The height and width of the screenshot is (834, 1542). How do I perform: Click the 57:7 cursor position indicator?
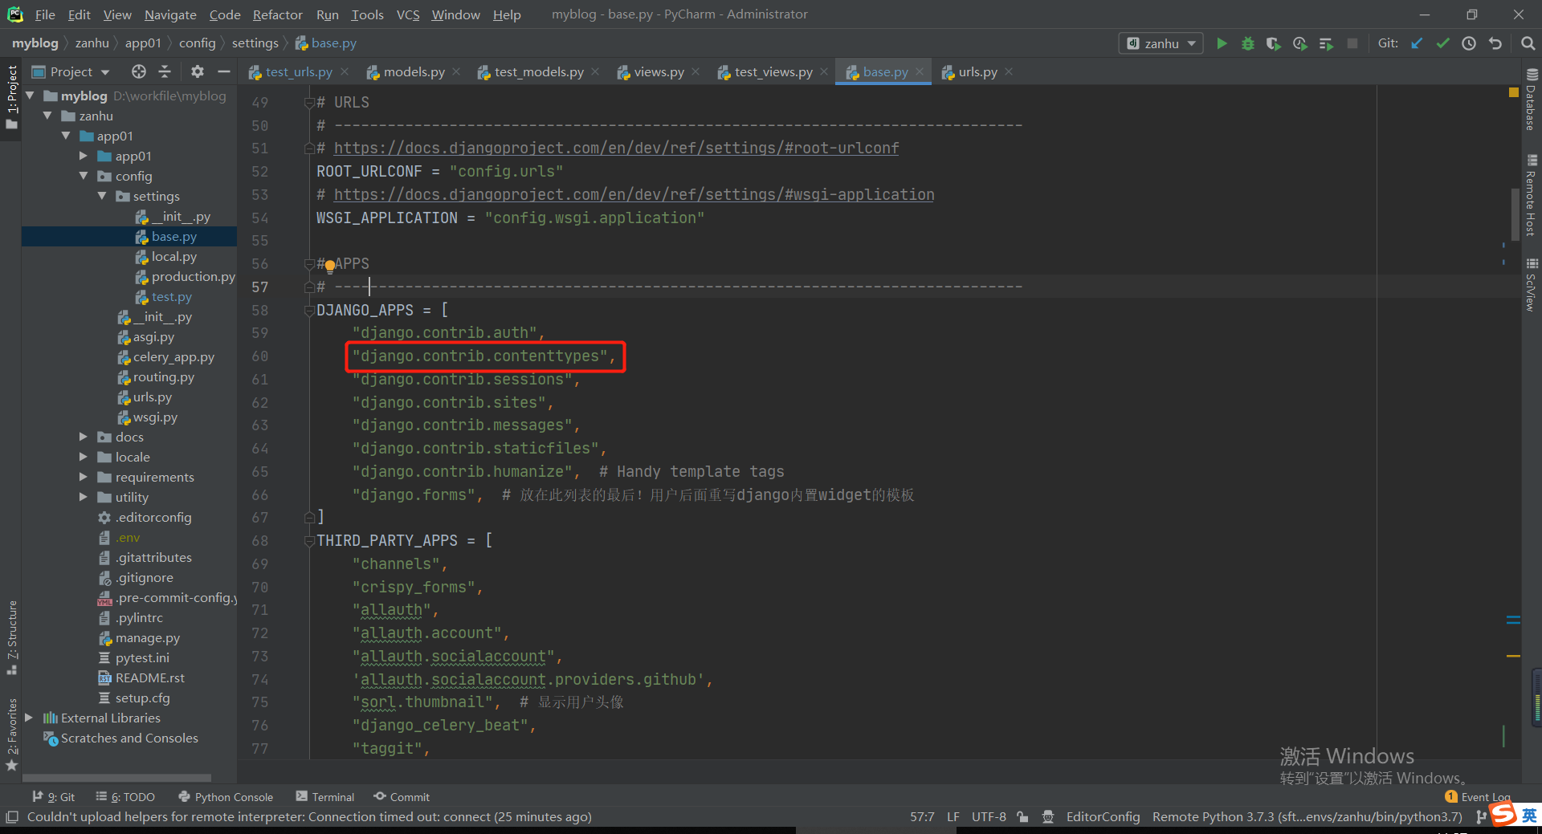pos(922,817)
